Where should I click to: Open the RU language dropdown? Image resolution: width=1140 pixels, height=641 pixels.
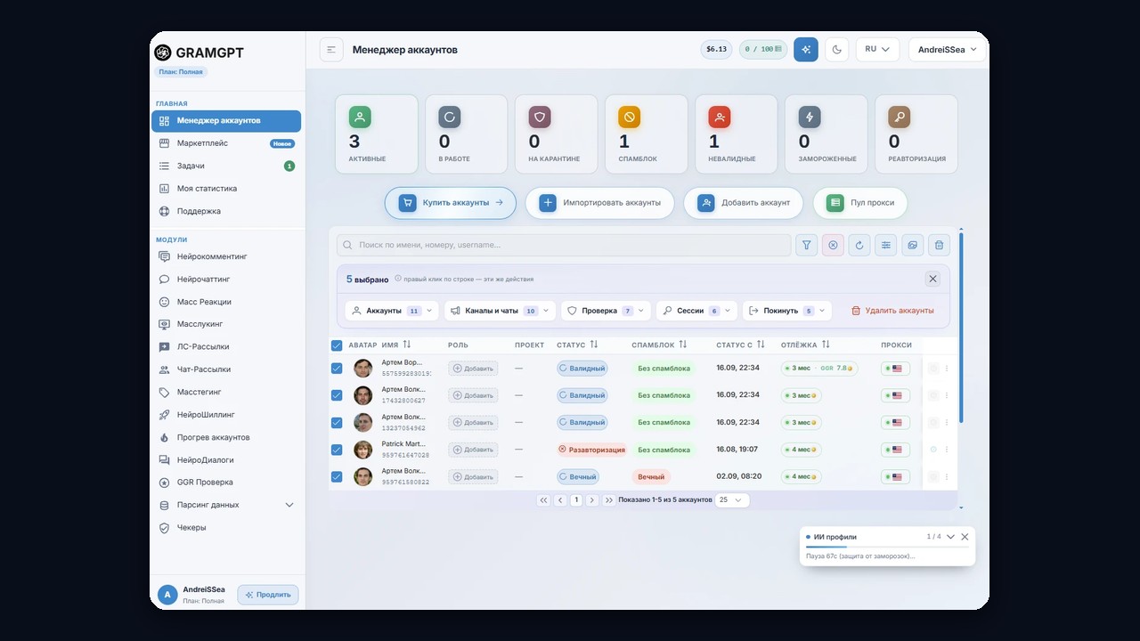(877, 49)
